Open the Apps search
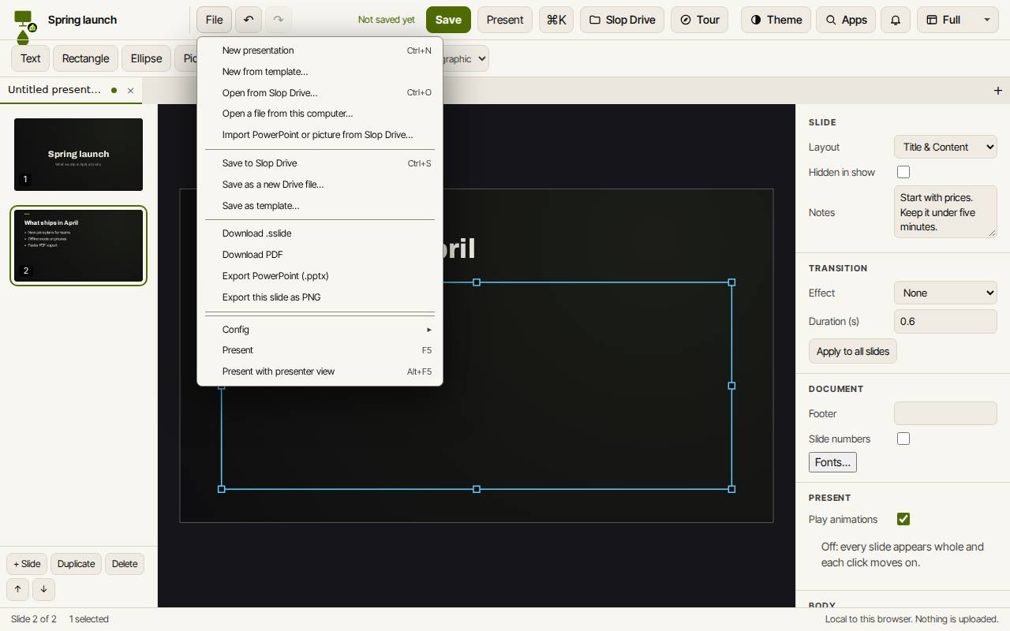Image resolution: width=1010 pixels, height=631 pixels. coord(846,20)
